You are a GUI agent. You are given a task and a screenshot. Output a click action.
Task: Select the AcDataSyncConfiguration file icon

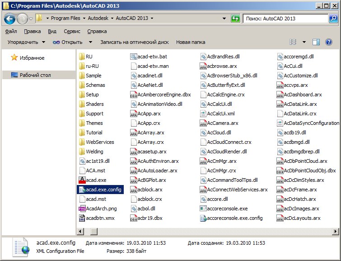click(280, 123)
